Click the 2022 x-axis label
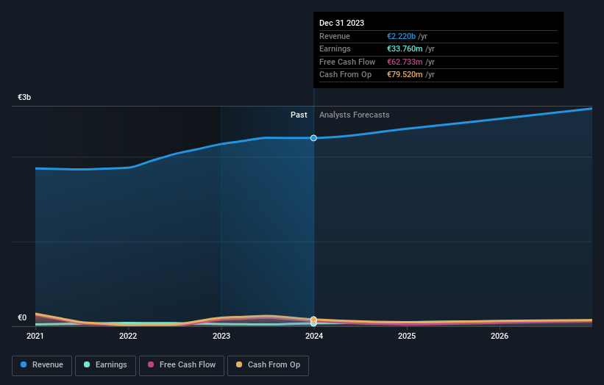Viewport: 604px width, 385px height. [x=128, y=336]
